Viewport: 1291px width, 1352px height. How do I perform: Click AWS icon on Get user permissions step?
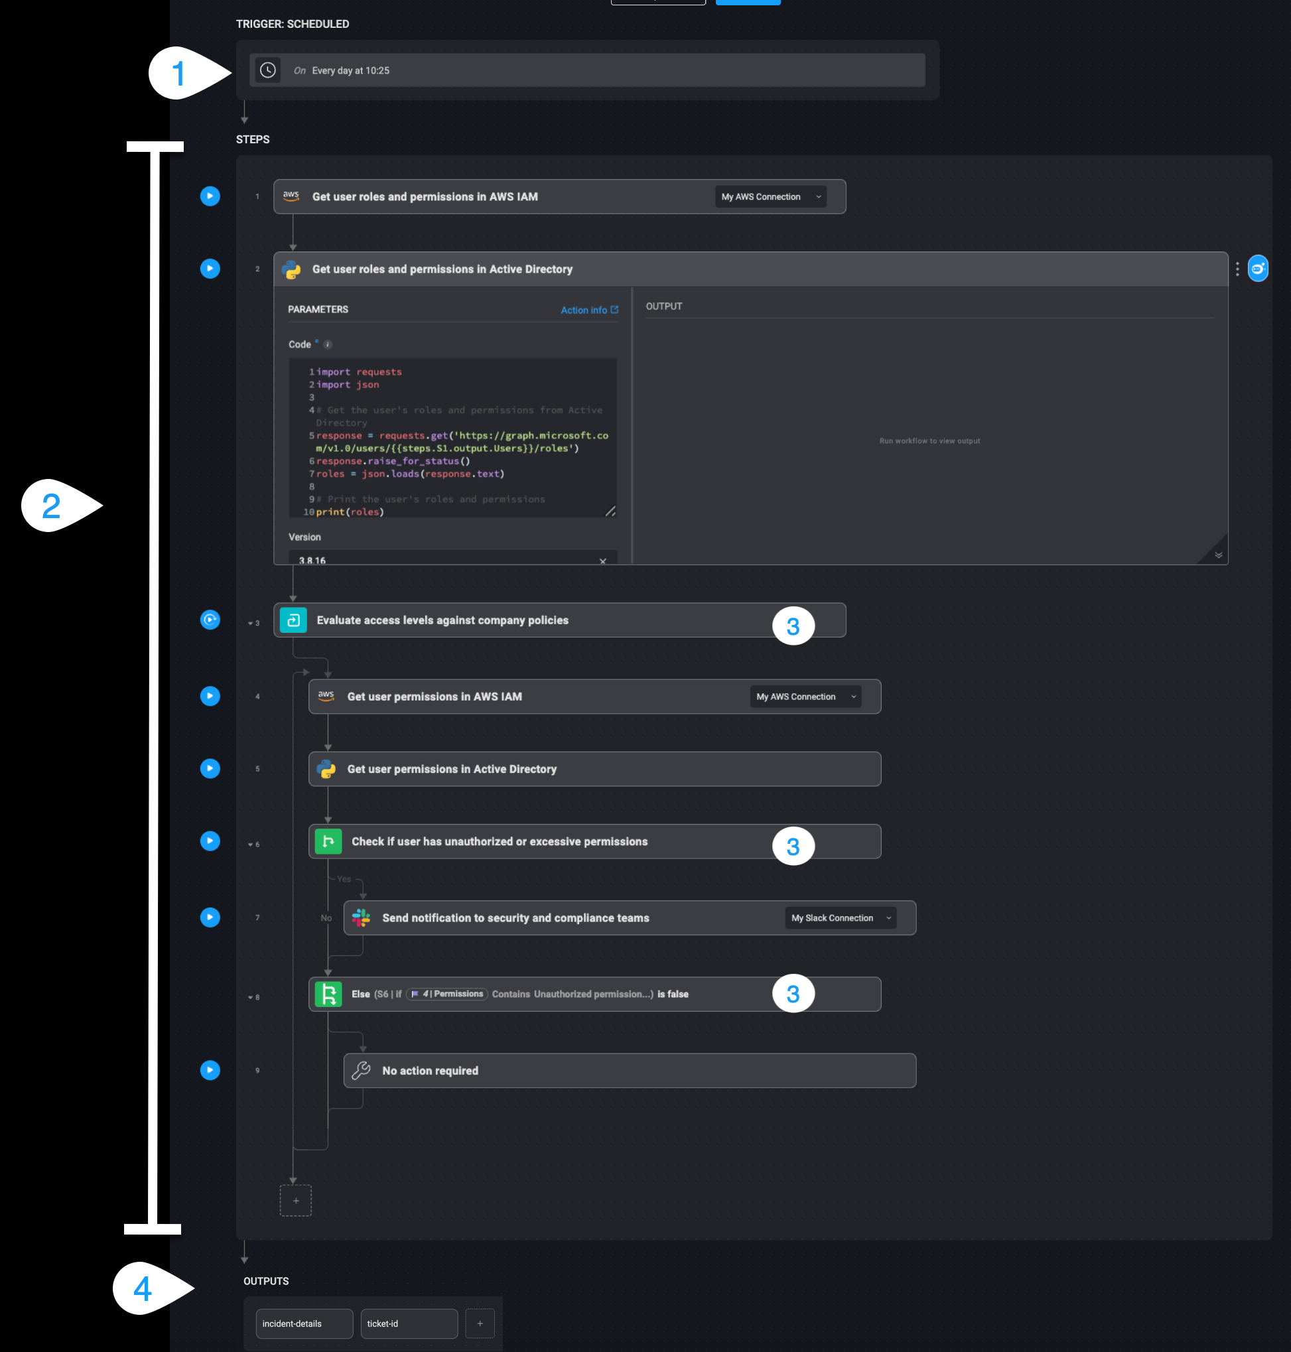(326, 696)
